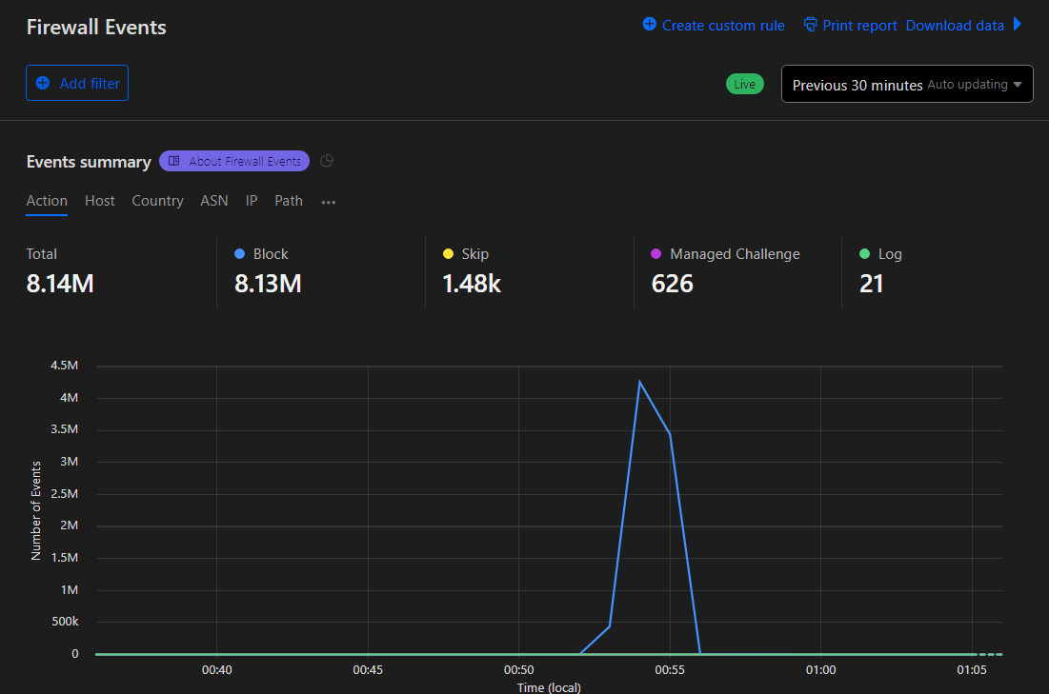Click the Download data link
Image resolution: width=1049 pixels, height=694 pixels.
click(x=955, y=26)
